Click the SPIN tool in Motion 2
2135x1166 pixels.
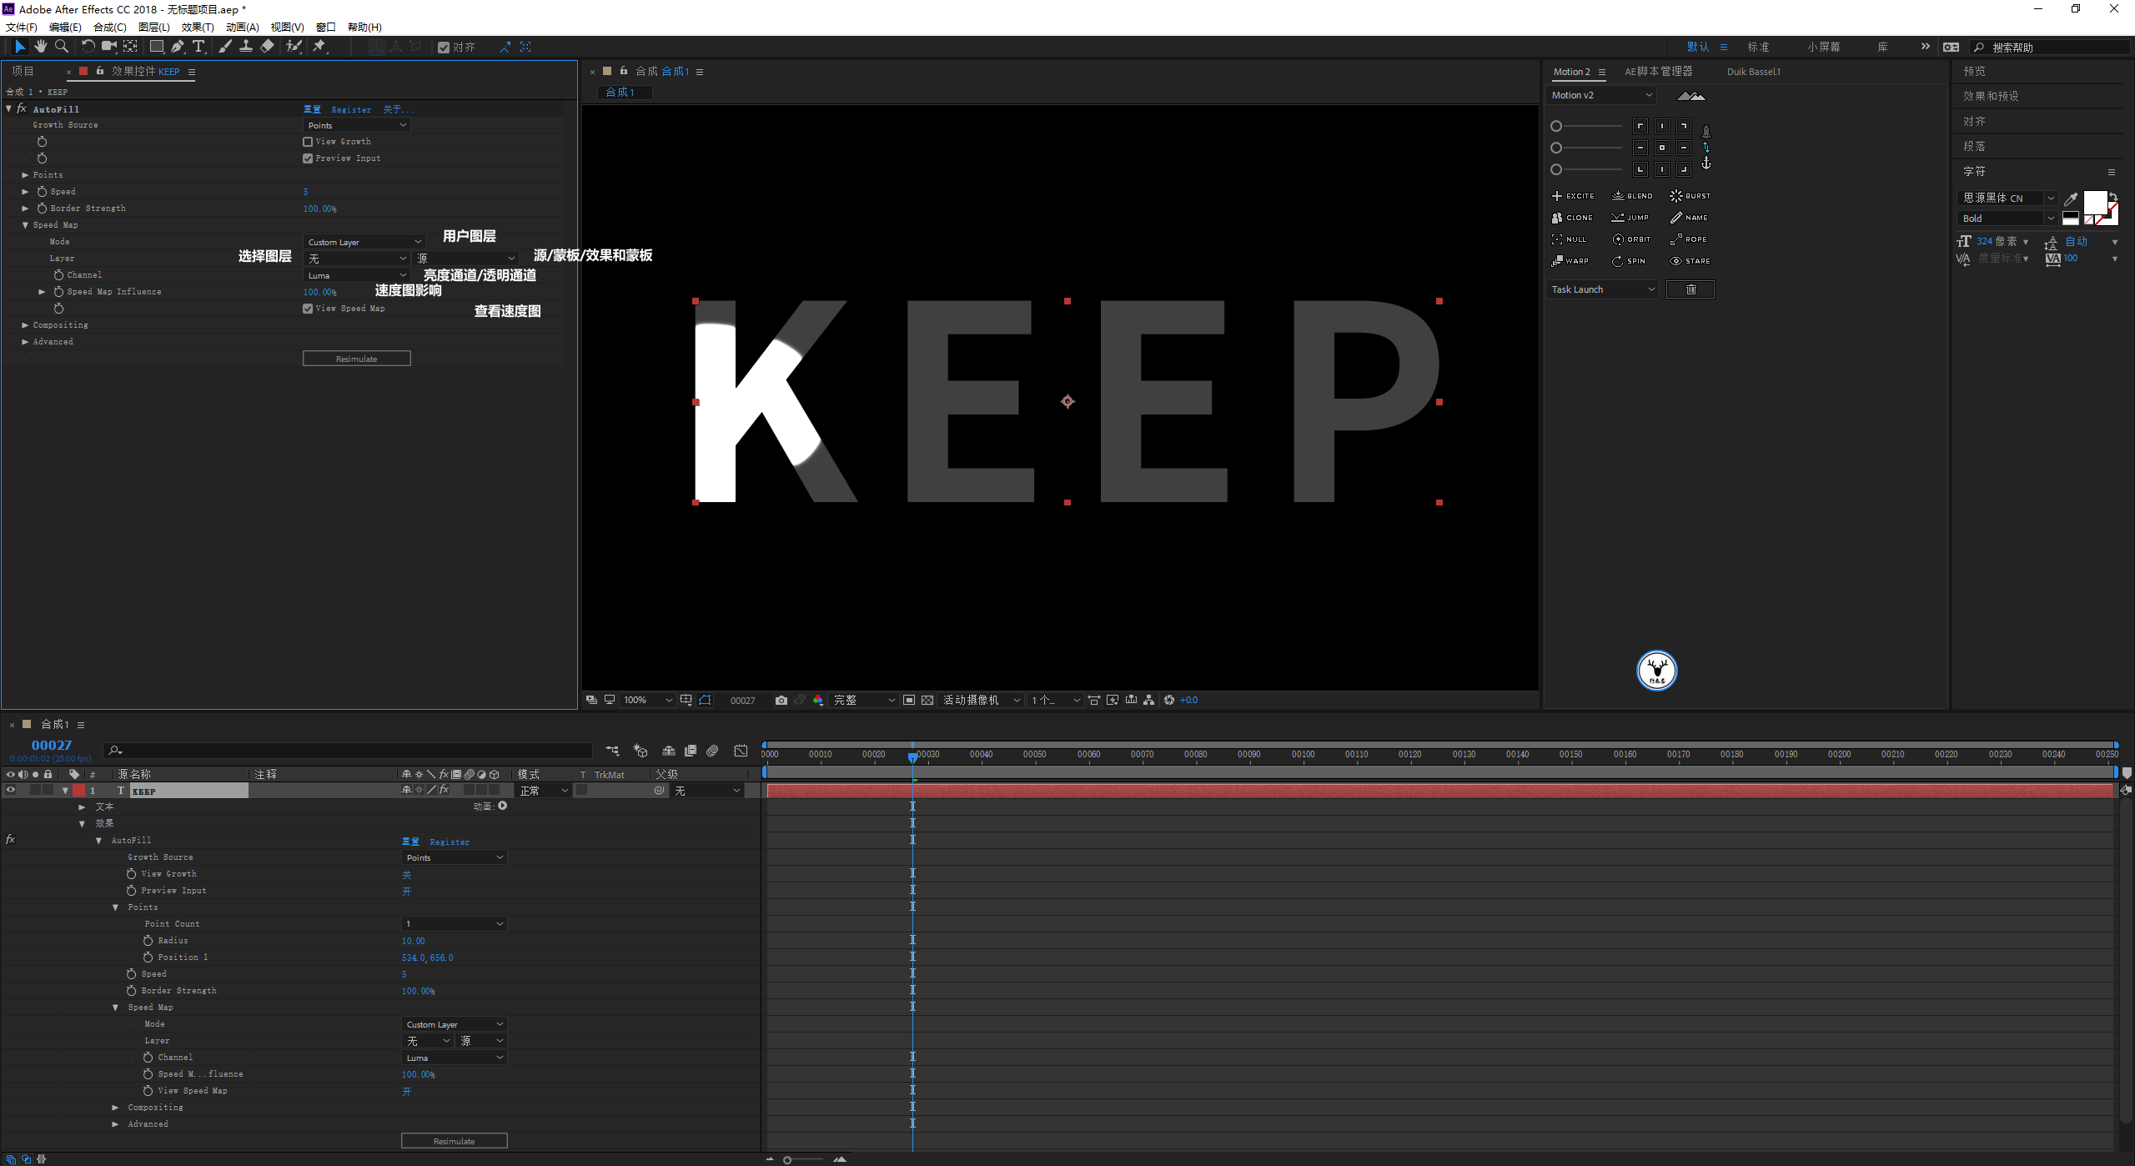[1629, 261]
